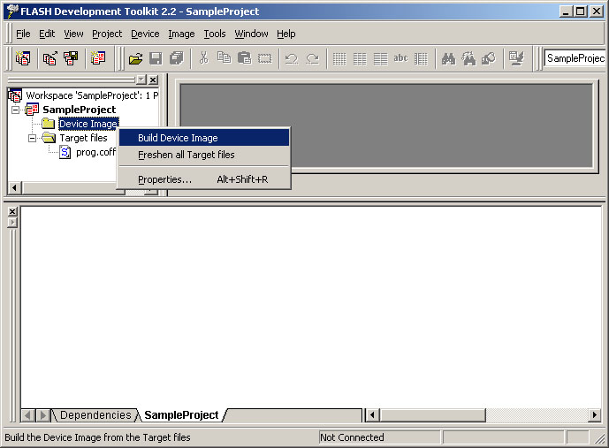Select the Device Image tree item
Image resolution: width=609 pixels, height=448 pixels.
click(88, 124)
